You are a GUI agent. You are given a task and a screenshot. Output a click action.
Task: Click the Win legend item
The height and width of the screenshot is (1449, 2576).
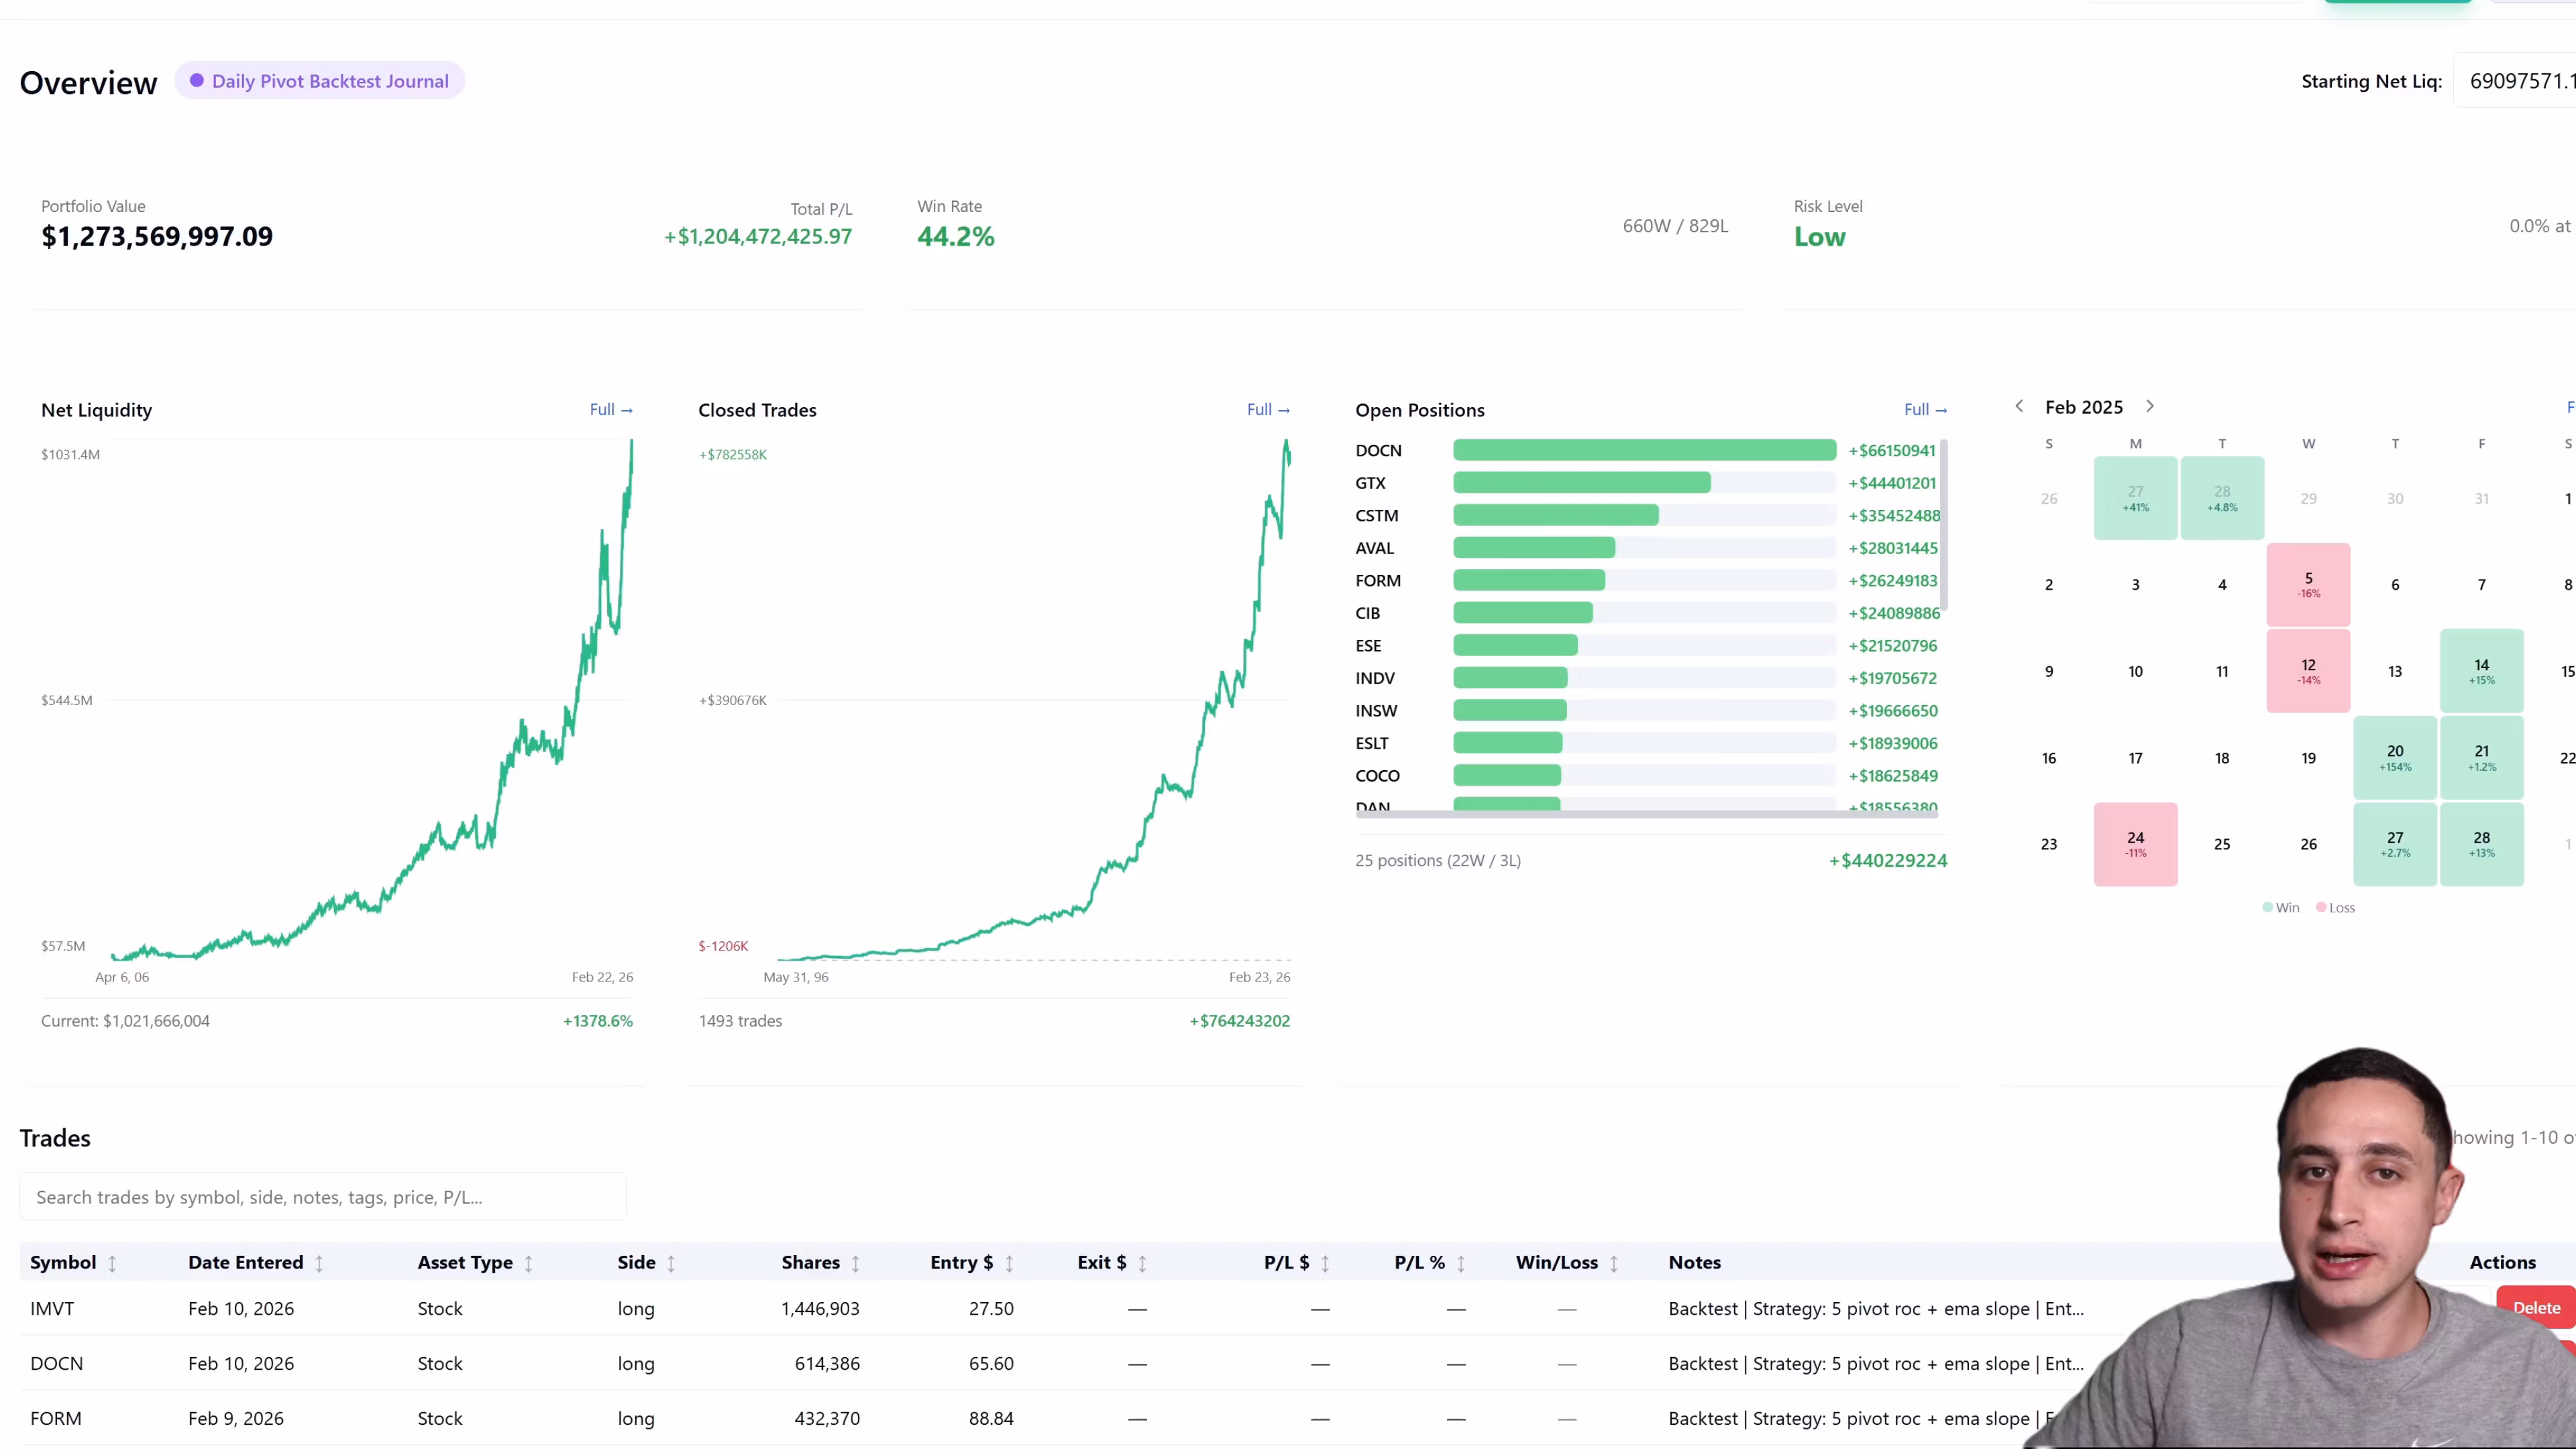tap(2280, 908)
